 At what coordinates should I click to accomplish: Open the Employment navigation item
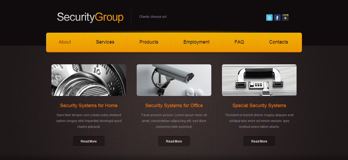(196, 42)
